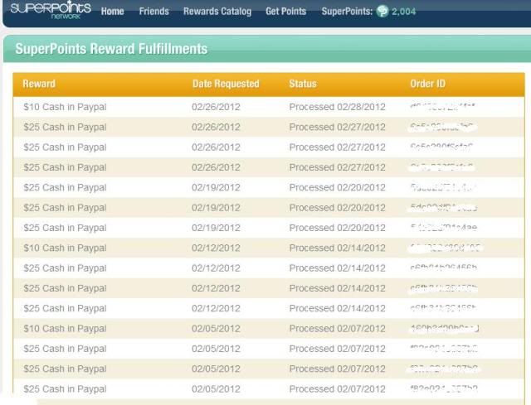Click date 02/05/2012 in the $10 Cash row
Screen dimensions: 531x405
216,329
